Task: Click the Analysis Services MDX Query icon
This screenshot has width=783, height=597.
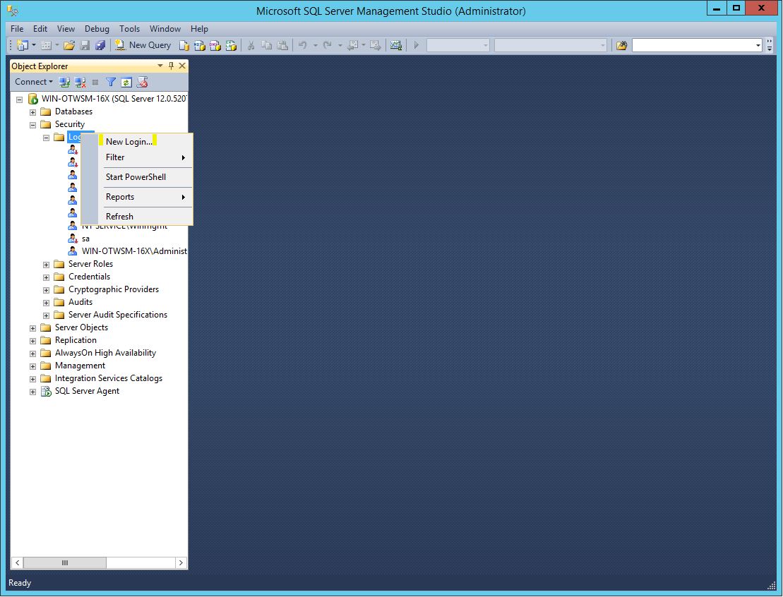Action: point(200,45)
